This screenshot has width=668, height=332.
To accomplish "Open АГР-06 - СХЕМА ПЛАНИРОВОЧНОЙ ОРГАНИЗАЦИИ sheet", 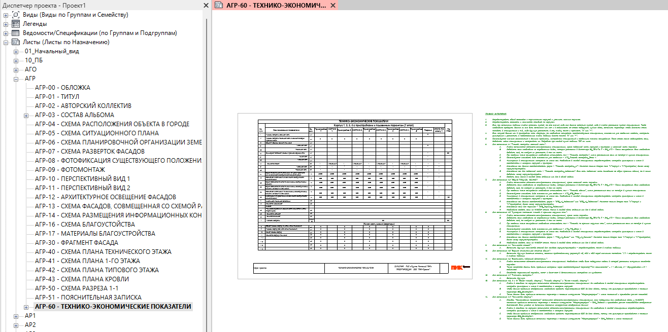I will [x=119, y=142].
